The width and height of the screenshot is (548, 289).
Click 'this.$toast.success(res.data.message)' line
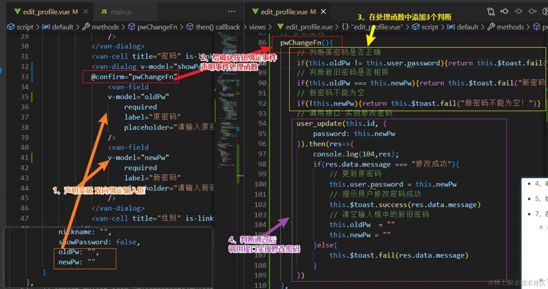pyautogui.click(x=405, y=205)
